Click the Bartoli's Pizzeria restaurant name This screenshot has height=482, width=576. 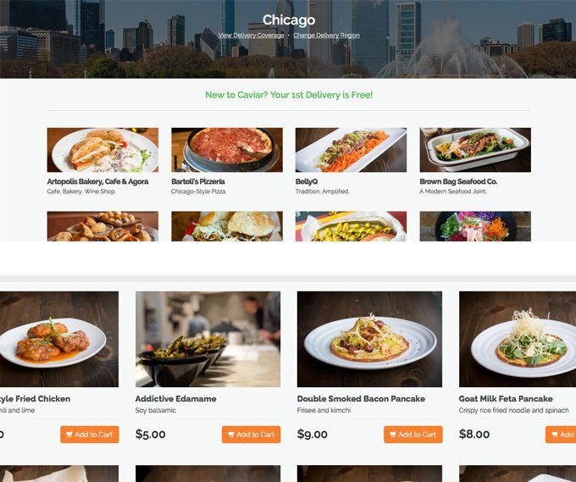click(198, 181)
